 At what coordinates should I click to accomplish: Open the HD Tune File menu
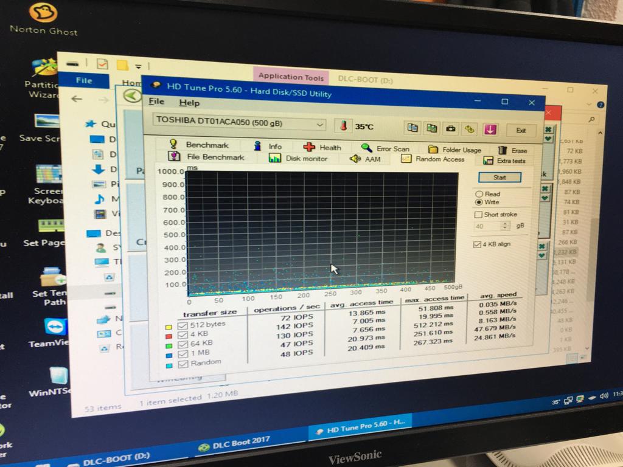(x=156, y=102)
